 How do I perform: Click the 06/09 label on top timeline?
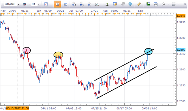[48, 11]
